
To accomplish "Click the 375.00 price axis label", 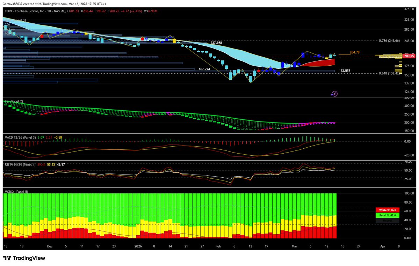I will (x=409, y=9).
